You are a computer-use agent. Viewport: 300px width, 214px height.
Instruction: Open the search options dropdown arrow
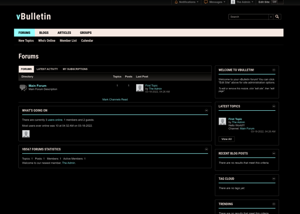tap(271, 17)
